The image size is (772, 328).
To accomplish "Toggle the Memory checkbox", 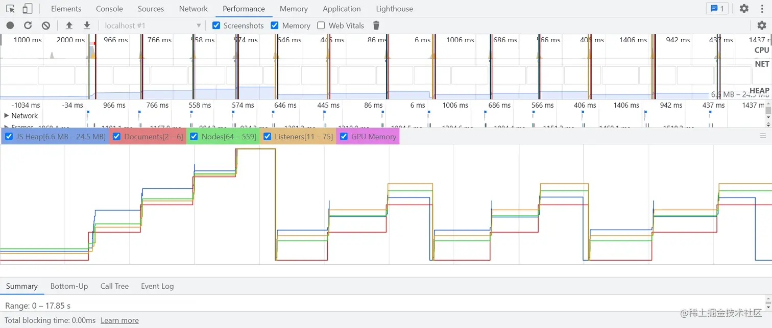I will 275,26.
